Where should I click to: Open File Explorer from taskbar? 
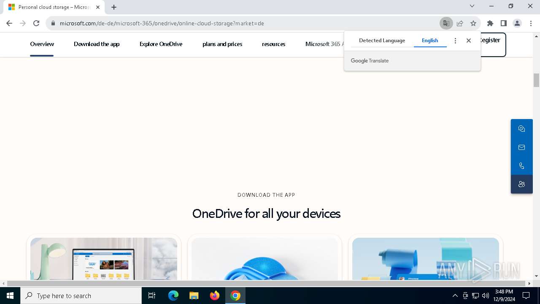click(x=194, y=296)
